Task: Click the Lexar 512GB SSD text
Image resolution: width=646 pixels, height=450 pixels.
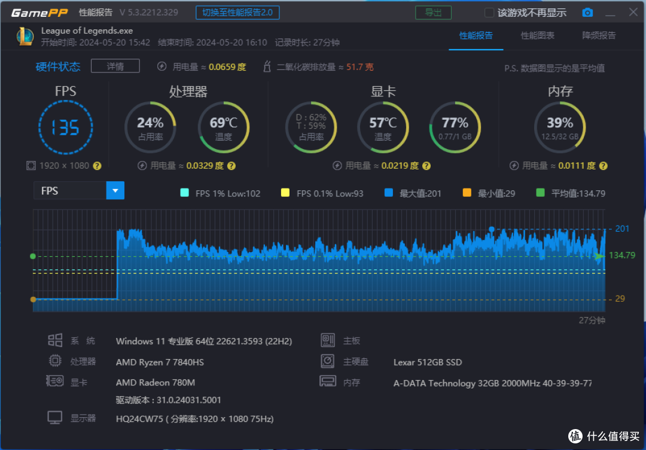Action: click(x=428, y=362)
